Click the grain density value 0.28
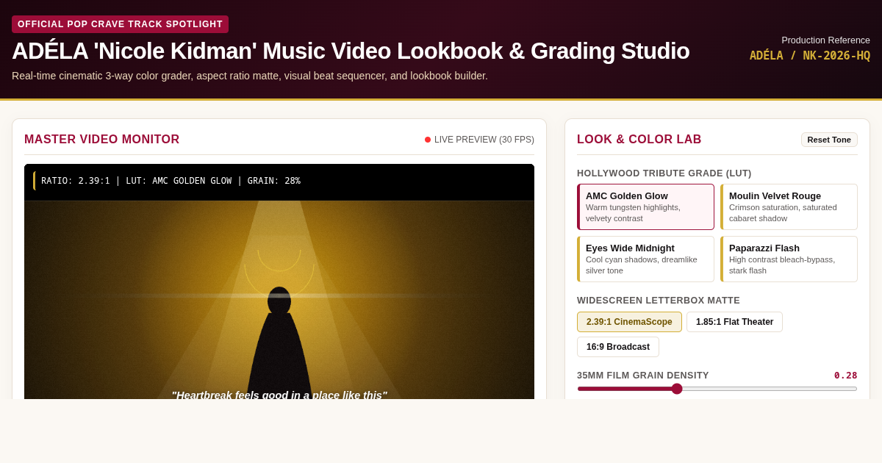 tap(845, 376)
